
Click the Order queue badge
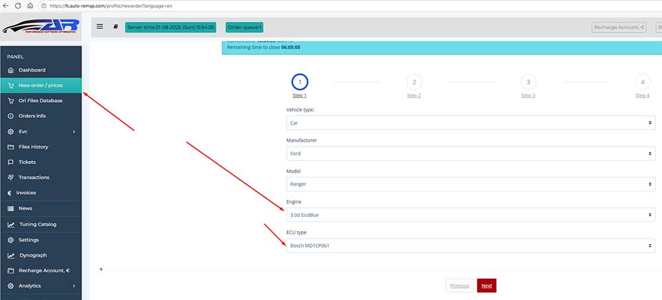tap(244, 27)
